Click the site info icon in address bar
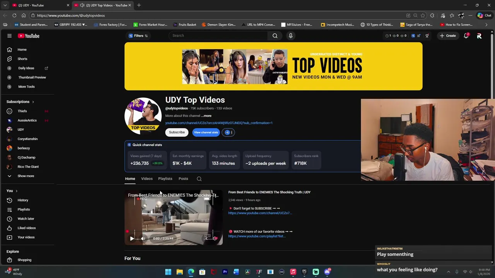The image size is (495, 278). coord(33,15)
